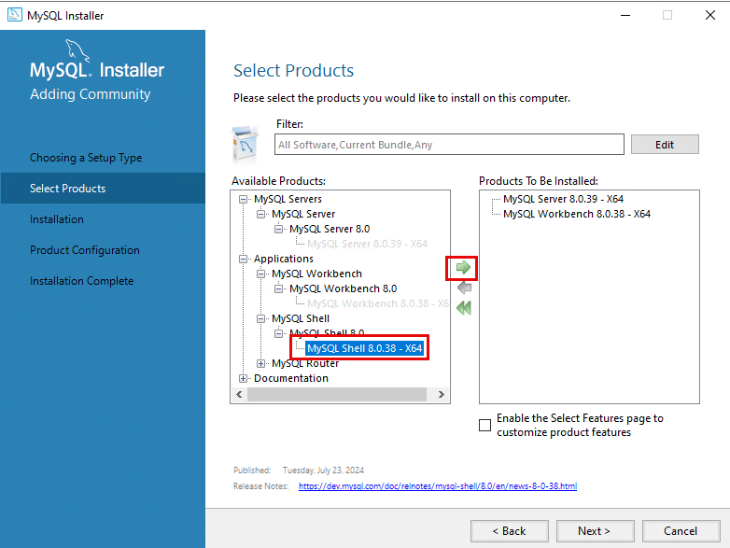The width and height of the screenshot is (730, 548).
Task: Collapse the MySQL Server 8.0 node
Action: 278,229
